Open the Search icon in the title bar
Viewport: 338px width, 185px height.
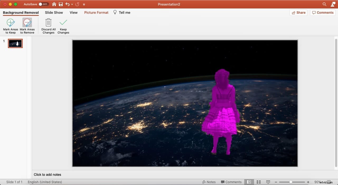tap(324, 4)
